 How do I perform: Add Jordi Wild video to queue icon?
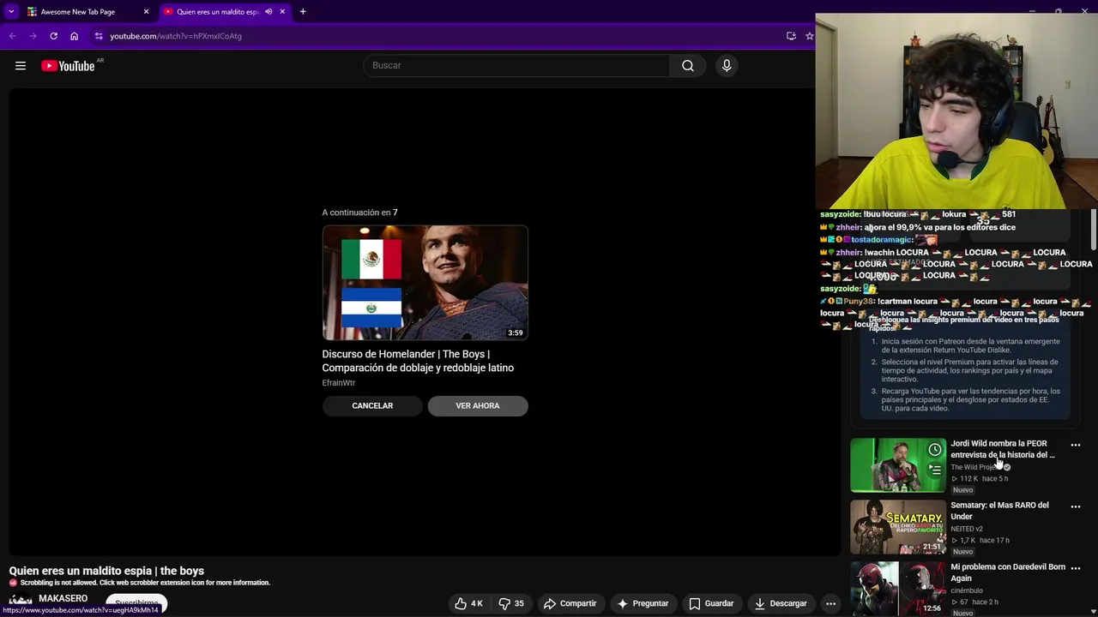click(935, 470)
